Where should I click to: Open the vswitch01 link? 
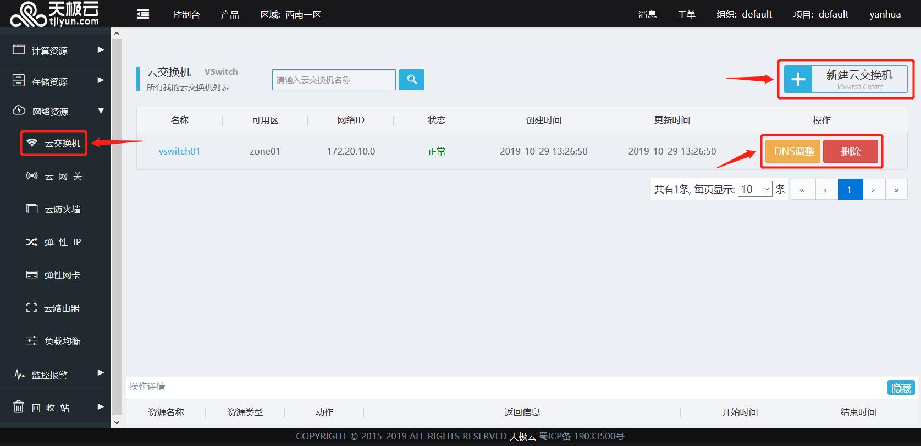tap(179, 151)
